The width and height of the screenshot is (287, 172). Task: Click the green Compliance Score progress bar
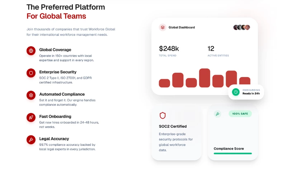(232, 153)
